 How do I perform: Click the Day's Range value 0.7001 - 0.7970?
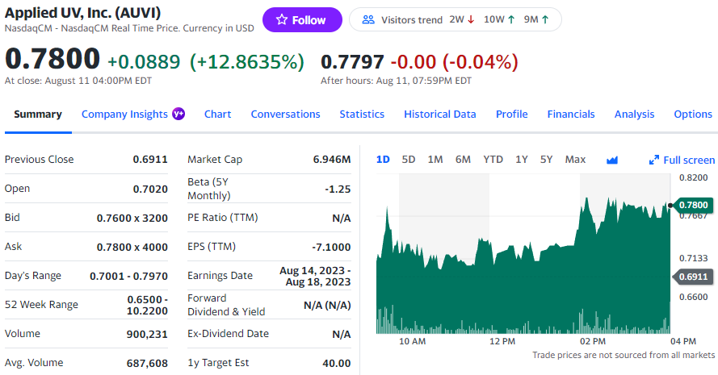coord(128,277)
